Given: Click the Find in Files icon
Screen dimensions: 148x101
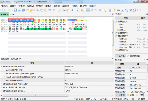Looking at the screenshot, I should [x=68, y=10].
